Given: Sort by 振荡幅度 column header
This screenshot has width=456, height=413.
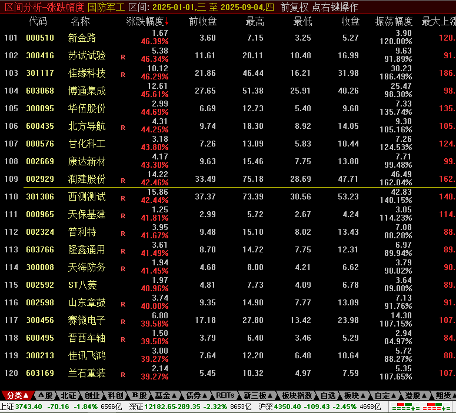Looking at the screenshot, I should (394, 21).
